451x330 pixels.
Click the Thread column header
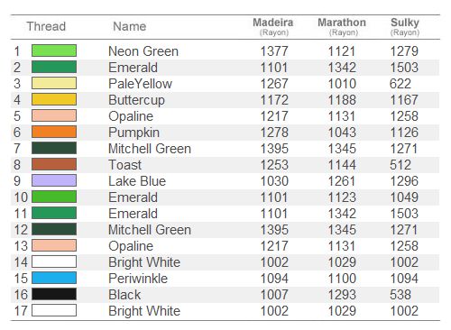pyautogui.click(x=46, y=26)
